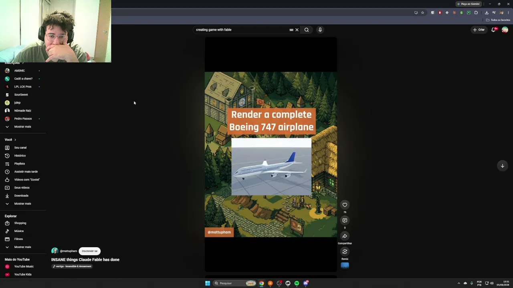Screen dimensions: 513x288
Task: Open the Todos os favoritos bookmarks folder
Action: tap(498, 20)
